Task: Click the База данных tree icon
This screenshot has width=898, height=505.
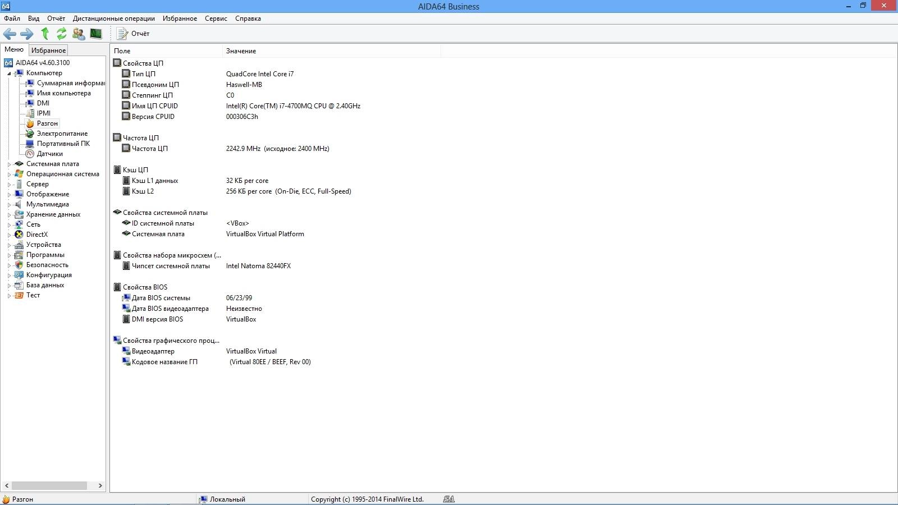Action: tap(19, 285)
